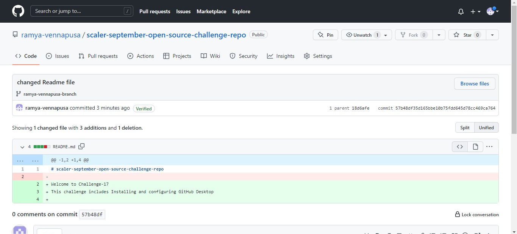Switch diff to Split view
The height and width of the screenshot is (234, 517).
click(465, 127)
